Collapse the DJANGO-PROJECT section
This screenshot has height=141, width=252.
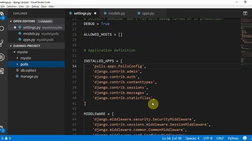point(11,46)
